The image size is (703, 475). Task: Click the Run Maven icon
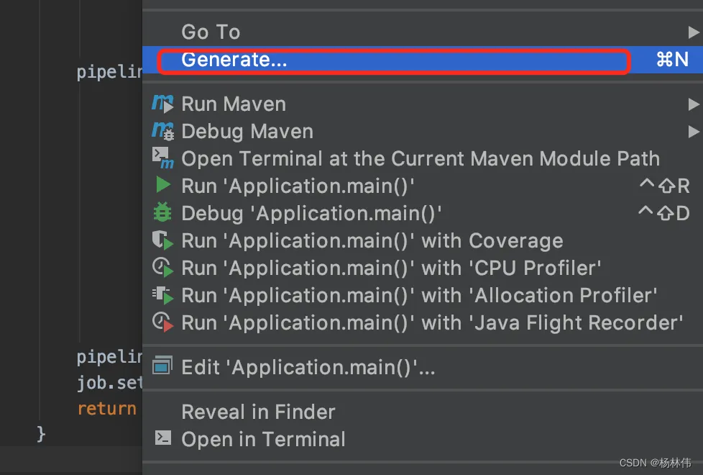pyautogui.click(x=162, y=104)
